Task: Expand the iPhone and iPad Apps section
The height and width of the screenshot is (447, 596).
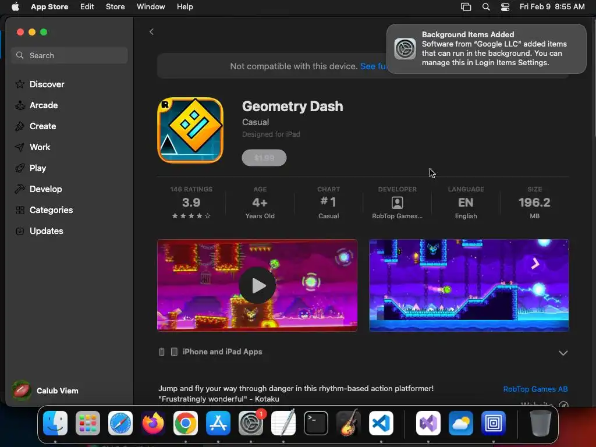Action: click(x=563, y=353)
